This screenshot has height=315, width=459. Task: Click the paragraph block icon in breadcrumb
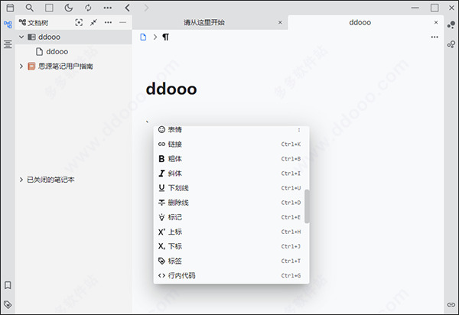tap(166, 37)
